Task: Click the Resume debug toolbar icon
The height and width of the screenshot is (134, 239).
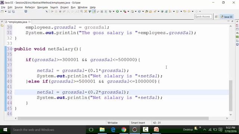Action: click(x=52, y=12)
